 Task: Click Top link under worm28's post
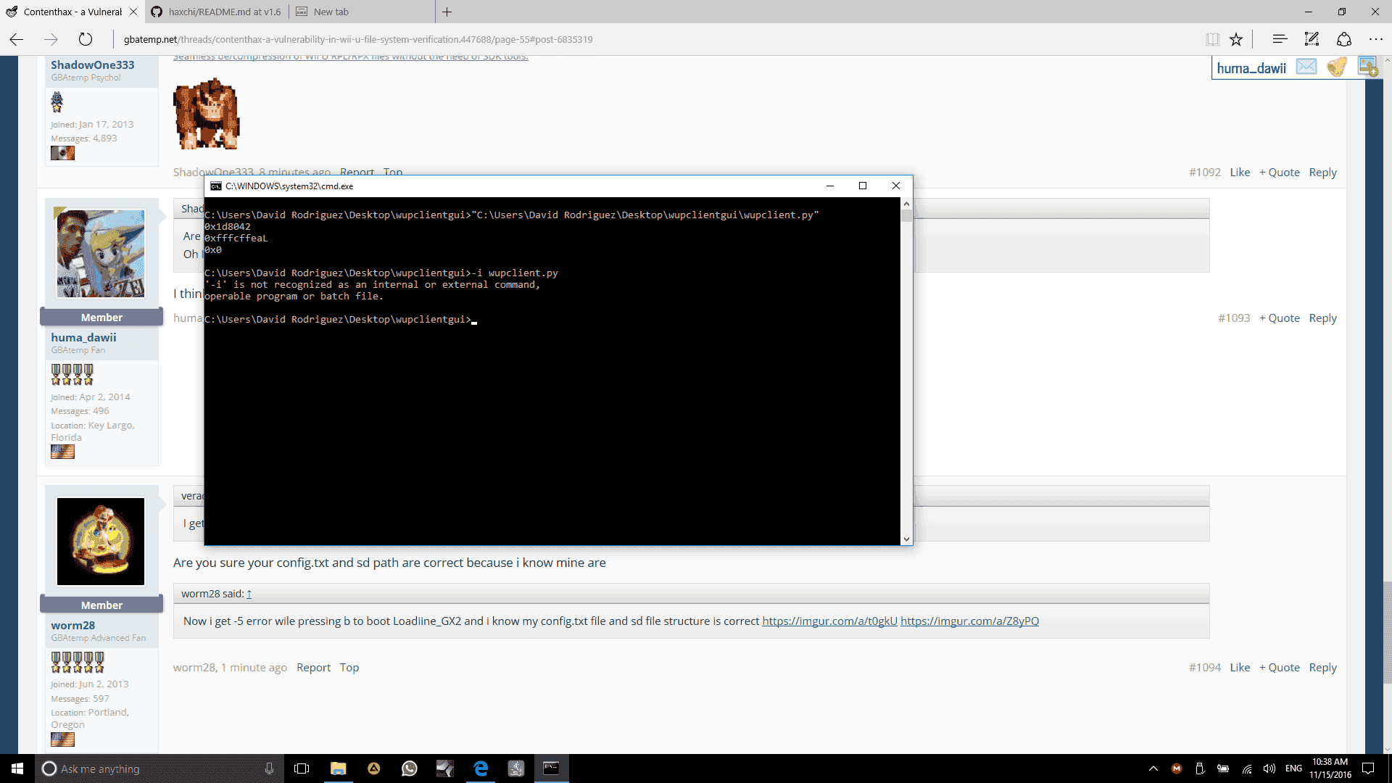(349, 667)
